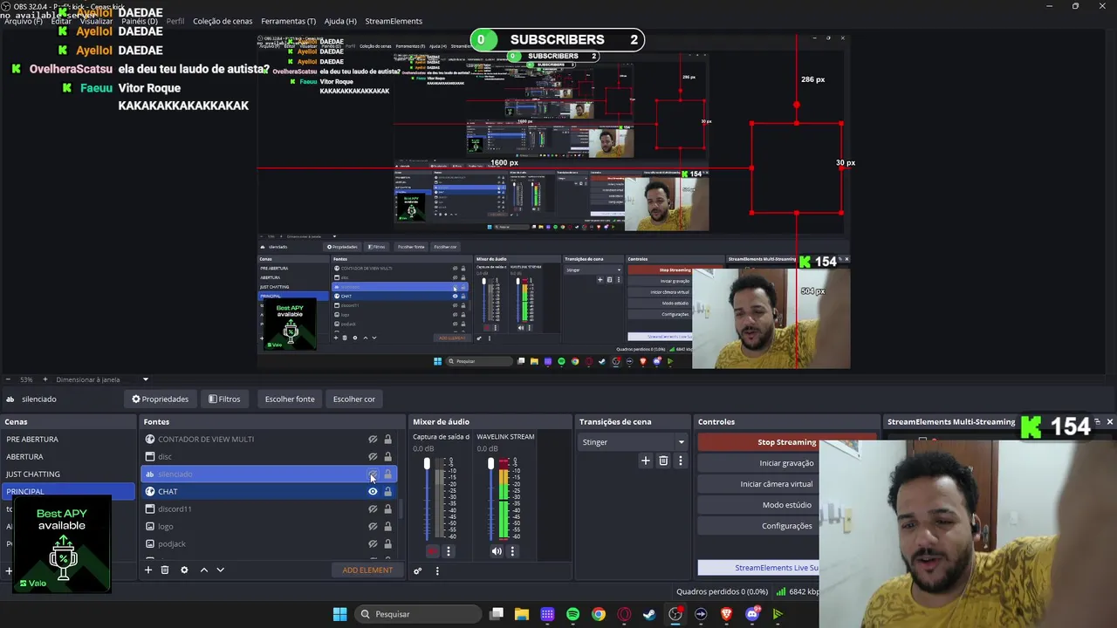Click the Windows taskbar Pesquisar search box
The height and width of the screenshot is (628, 1117).
tap(420, 614)
